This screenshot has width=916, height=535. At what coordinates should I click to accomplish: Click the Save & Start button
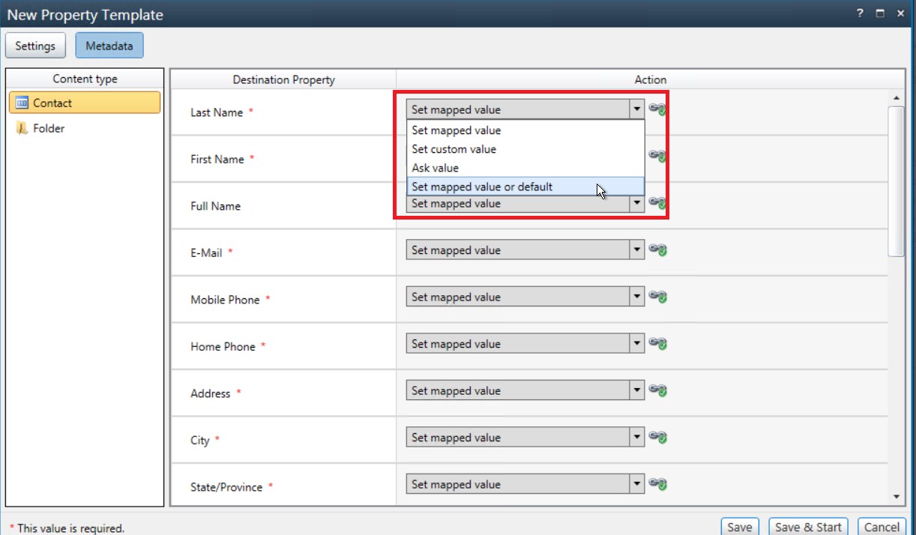tap(807, 527)
